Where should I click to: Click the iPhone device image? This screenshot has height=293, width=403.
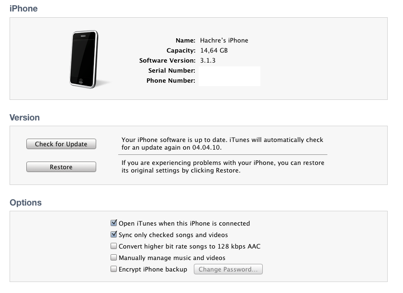click(84, 59)
